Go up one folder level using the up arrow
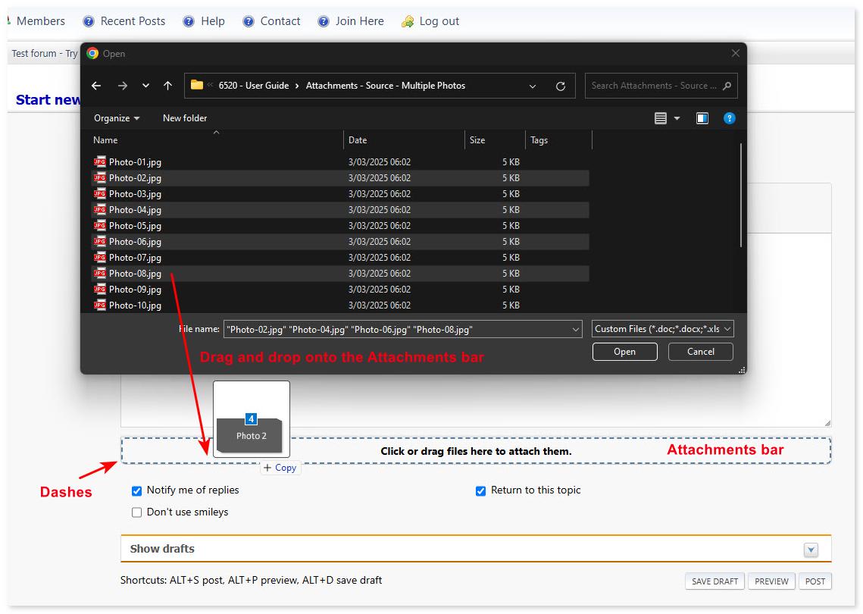Screen dimensions: 863x614 click(167, 86)
